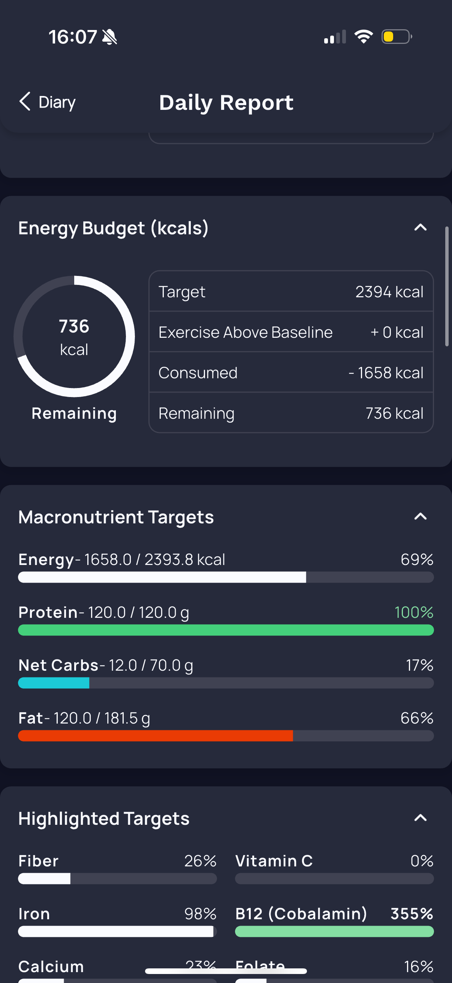Screen dimensions: 452x983
Task: Tap the 736 kcal remaining ring chart
Action: [x=74, y=336]
